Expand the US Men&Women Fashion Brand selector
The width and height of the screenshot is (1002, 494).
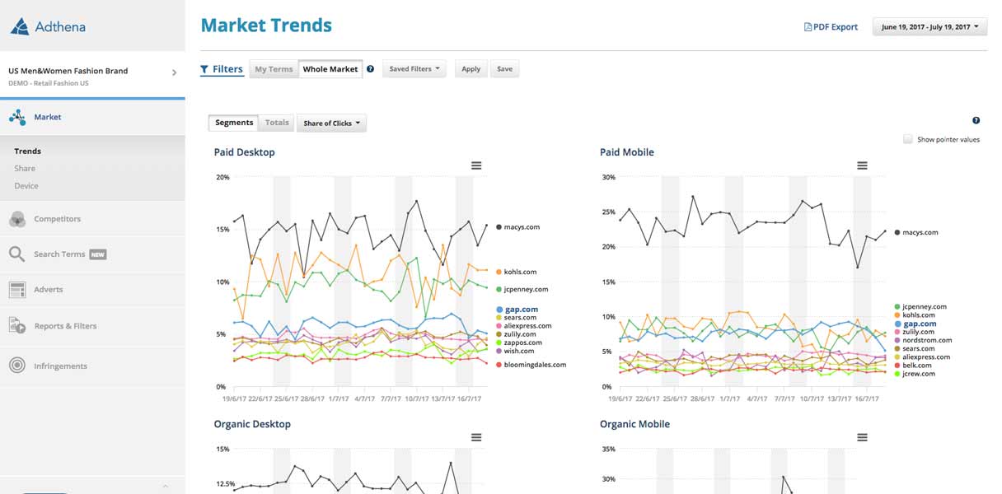coord(92,76)
